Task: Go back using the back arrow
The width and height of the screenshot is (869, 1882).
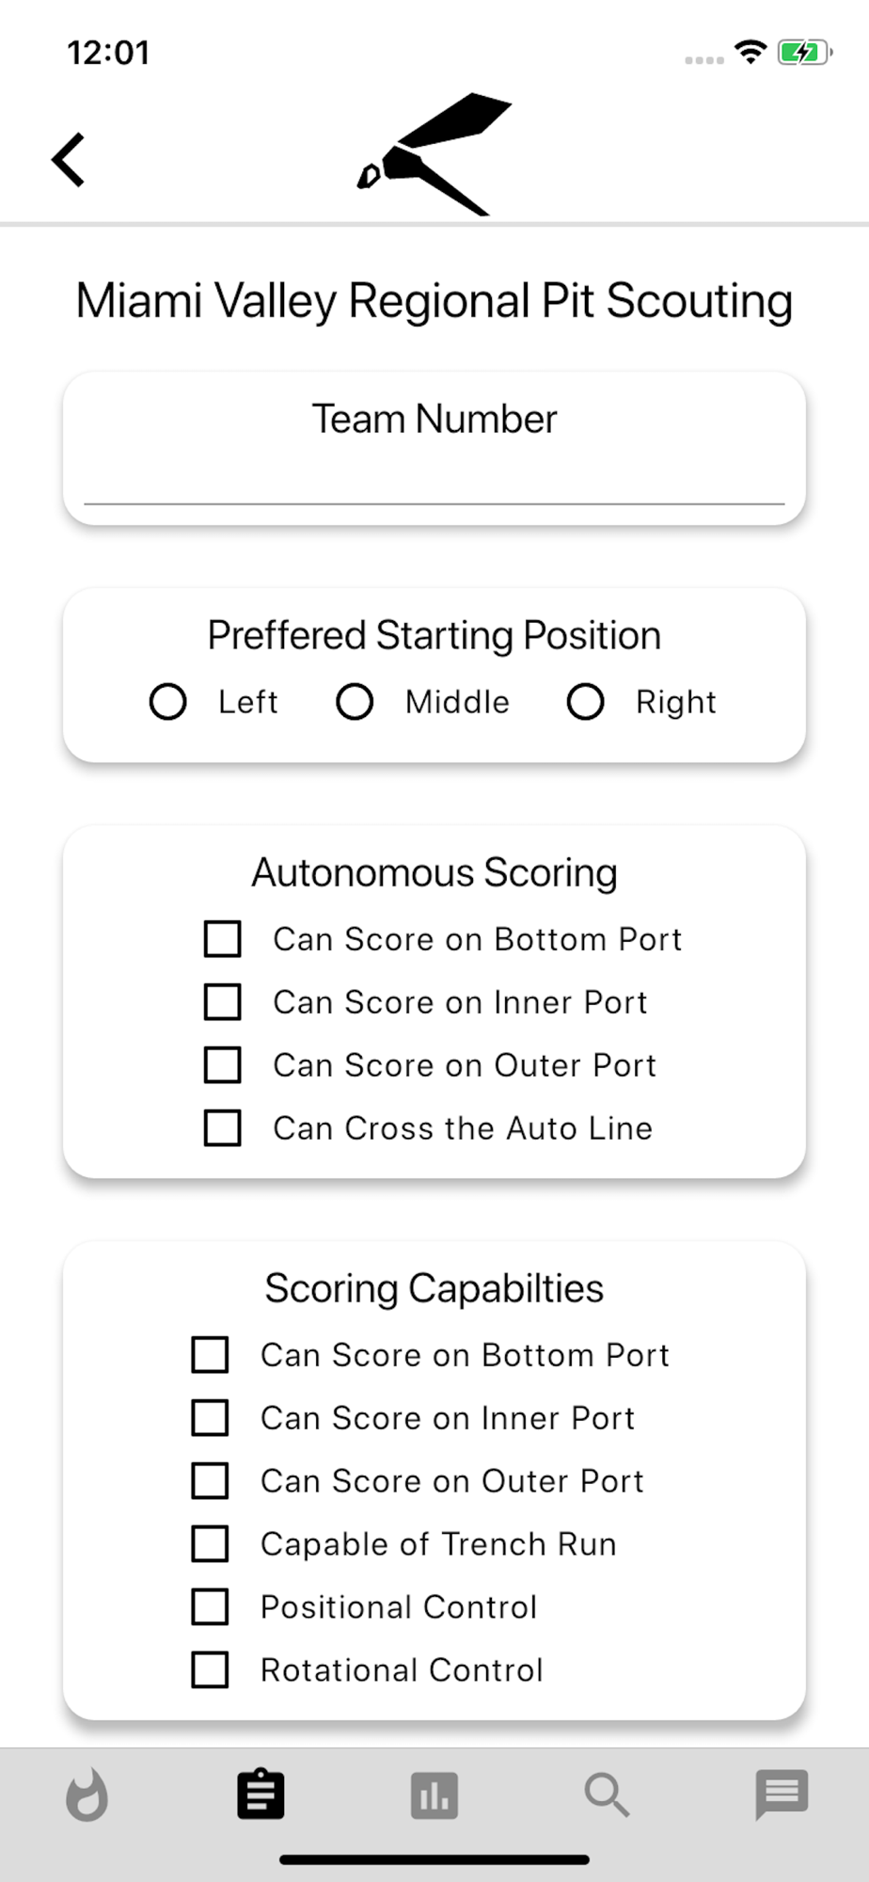Action: (x=69, y=159)
